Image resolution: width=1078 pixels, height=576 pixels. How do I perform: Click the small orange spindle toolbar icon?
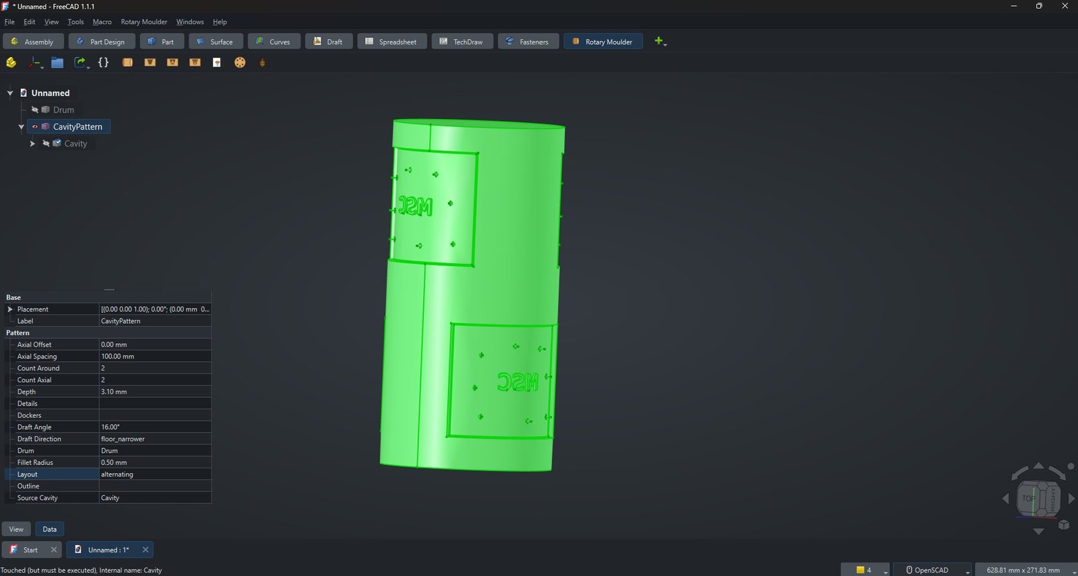click(262, 63)
